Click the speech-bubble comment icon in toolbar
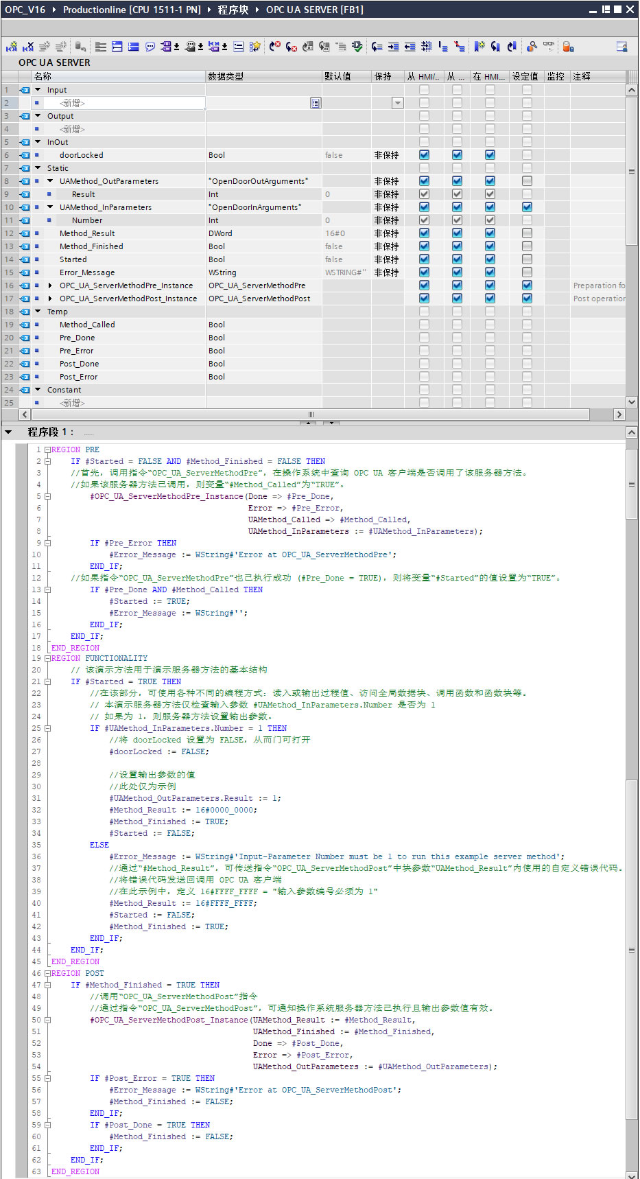 point(150,47)
